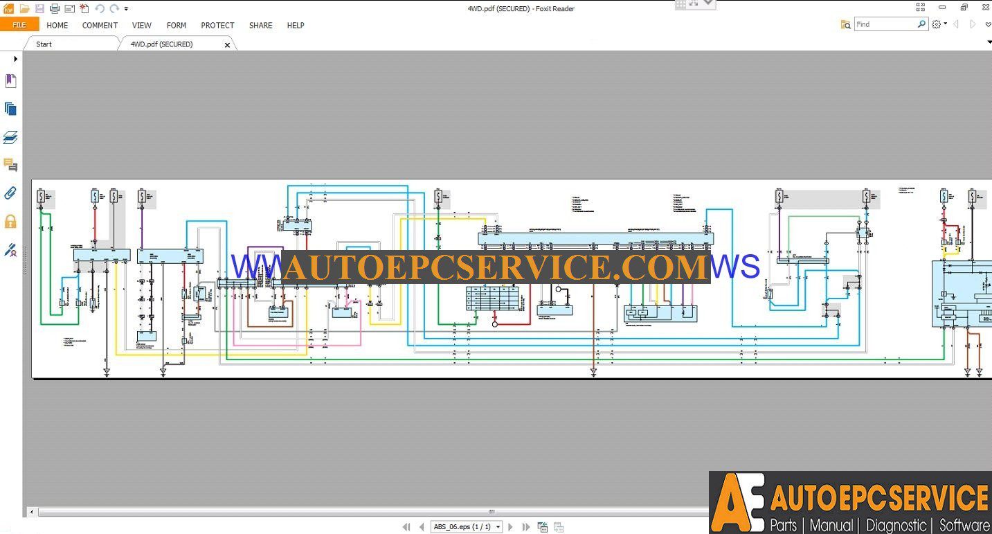The image size is (992, 534).
Task: Switch to the PROTECT ribbon tab
Action: 217,25
